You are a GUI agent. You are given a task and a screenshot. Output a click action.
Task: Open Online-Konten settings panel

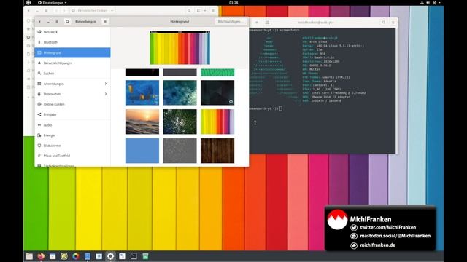coord(72,104)
